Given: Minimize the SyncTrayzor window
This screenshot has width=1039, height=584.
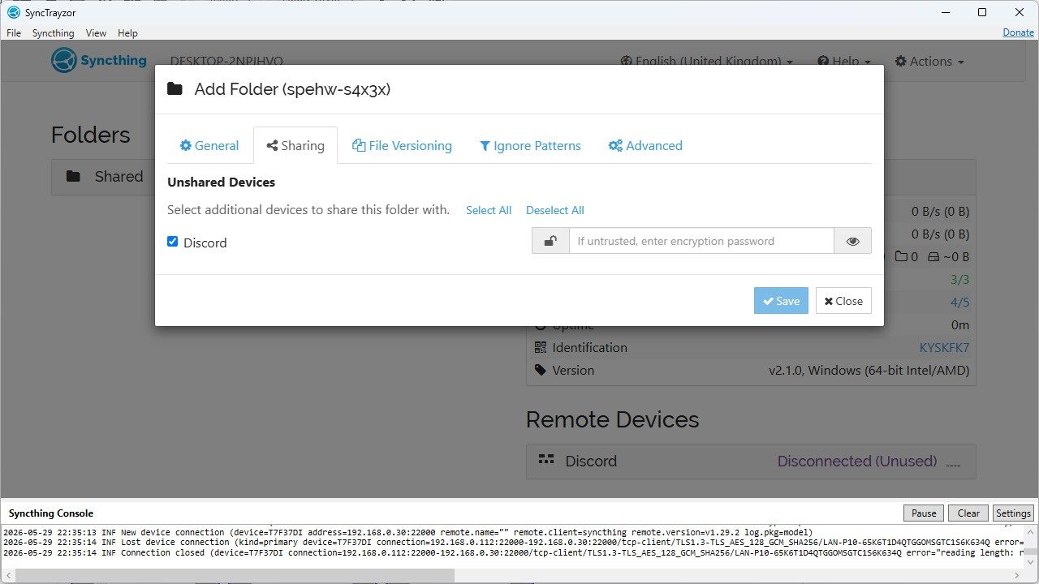Looking at the screenshot, I should [945, 12].
